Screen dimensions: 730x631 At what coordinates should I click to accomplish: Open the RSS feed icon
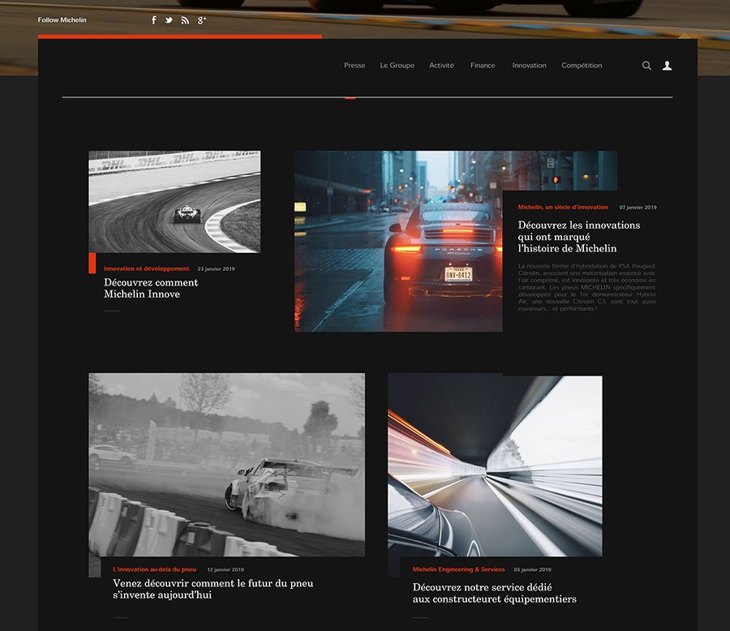pyautogui.click(x=185, y=20)
